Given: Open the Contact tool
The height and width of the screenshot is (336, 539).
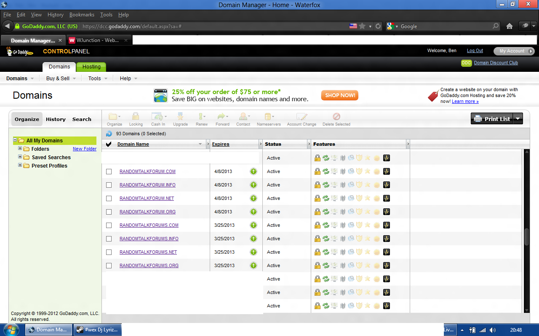Looking at the screenshot, I should (x=243, y=119).
